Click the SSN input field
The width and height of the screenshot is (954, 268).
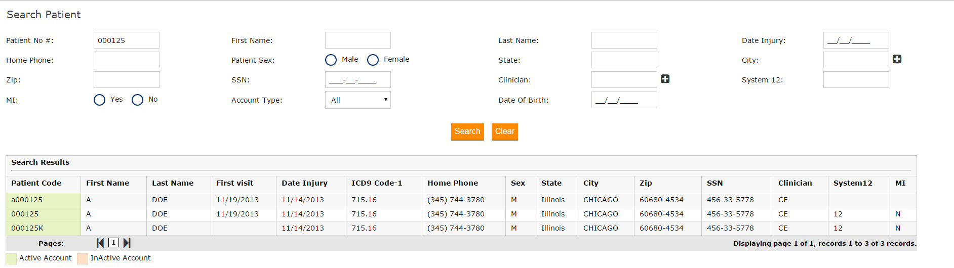point(357,80)
